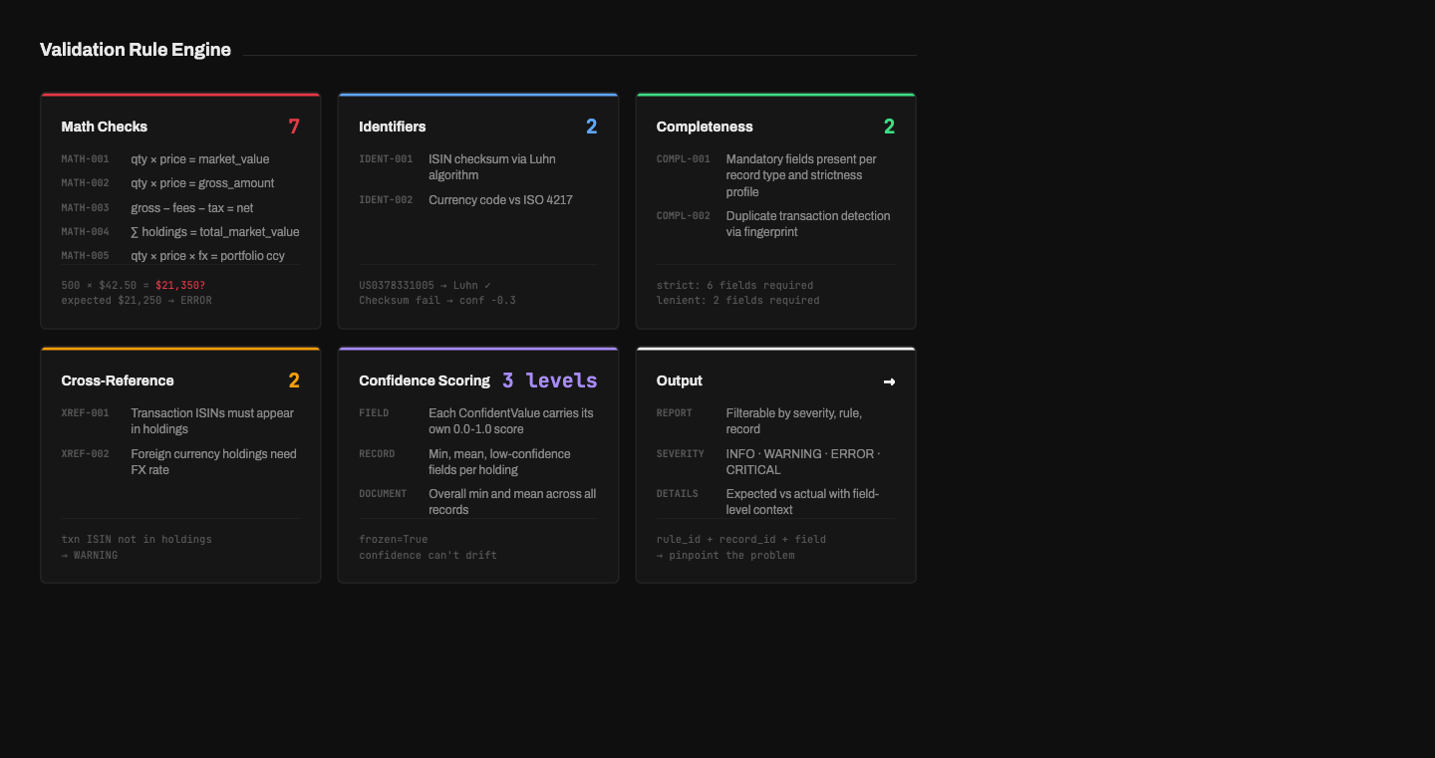
Task: Select the IDENT-002 Currency code rule
Action: tap(387, 199)
